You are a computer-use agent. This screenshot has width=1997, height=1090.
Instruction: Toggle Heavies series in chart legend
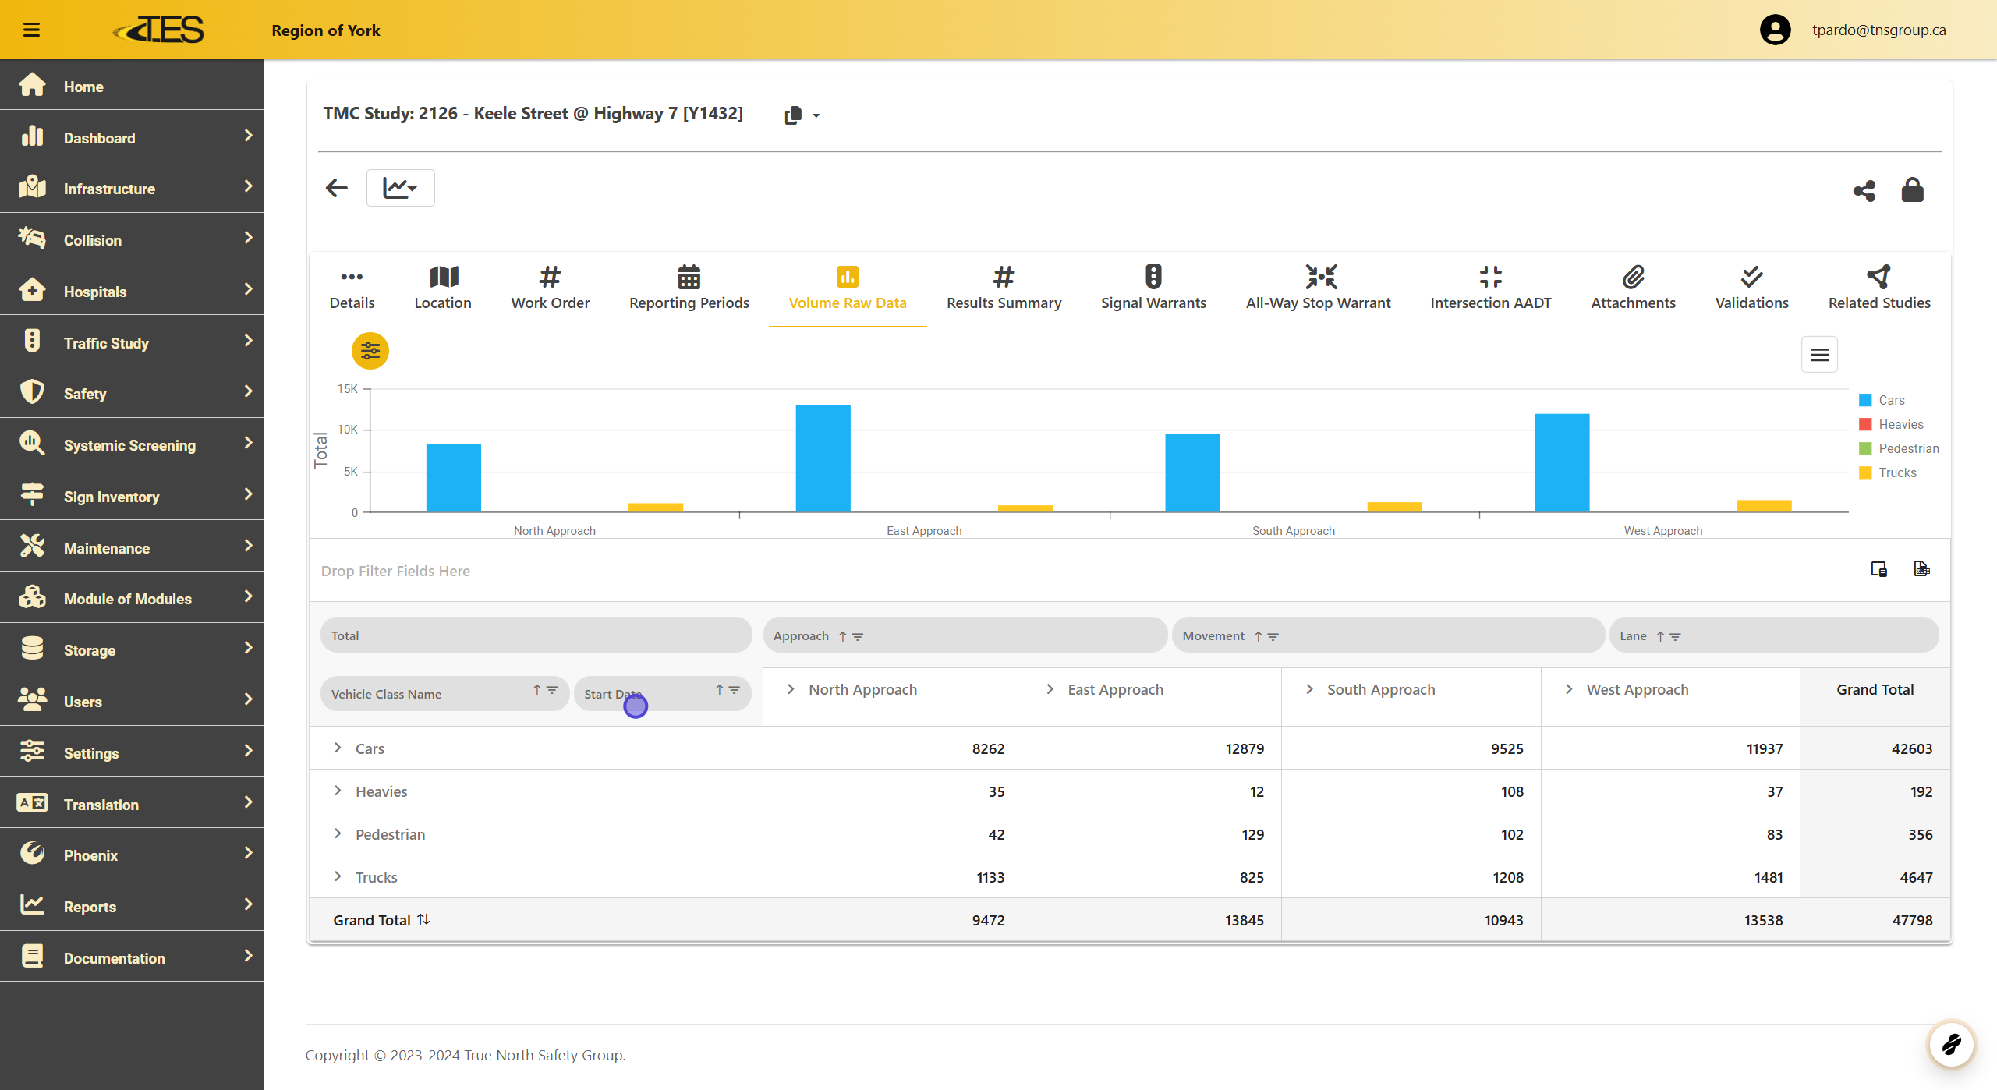1900,424
